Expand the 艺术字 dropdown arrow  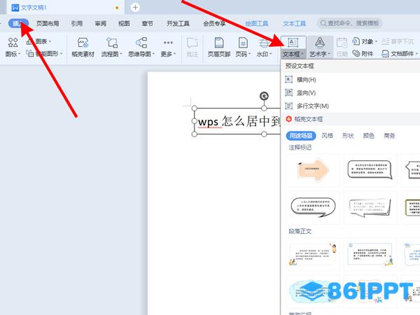point(329,54)
